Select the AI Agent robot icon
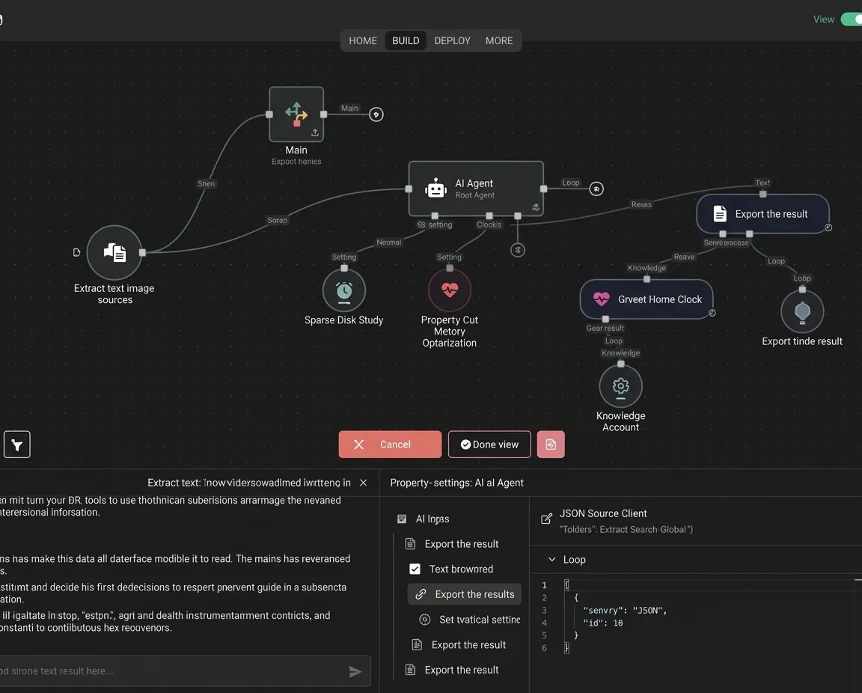The image size is (862, 693). coord(436,189)
